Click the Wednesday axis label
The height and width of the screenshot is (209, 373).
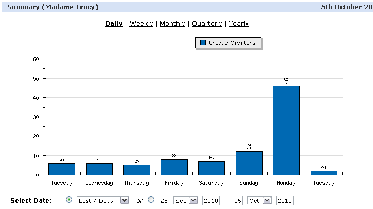(99, 183)
